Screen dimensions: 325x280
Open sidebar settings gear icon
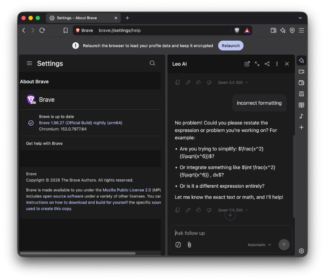[301, 251]
